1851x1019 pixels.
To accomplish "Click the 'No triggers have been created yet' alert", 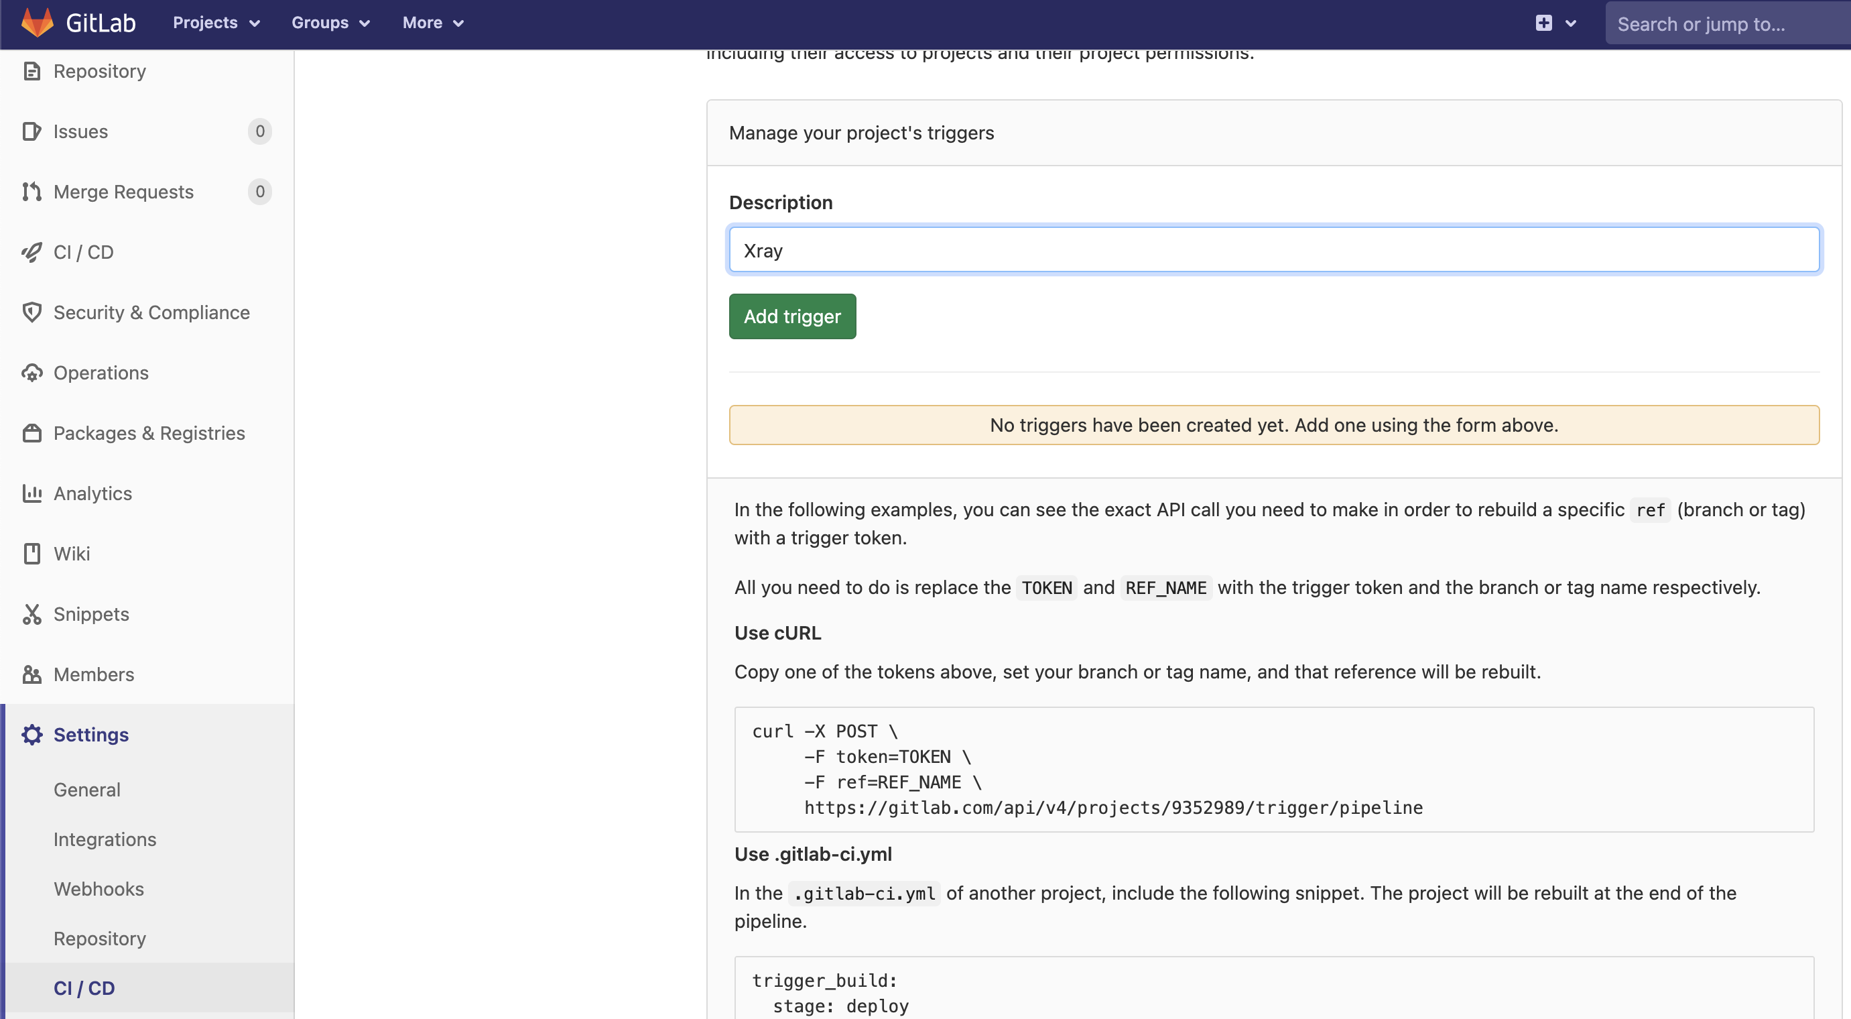I will click(1273, 426).
